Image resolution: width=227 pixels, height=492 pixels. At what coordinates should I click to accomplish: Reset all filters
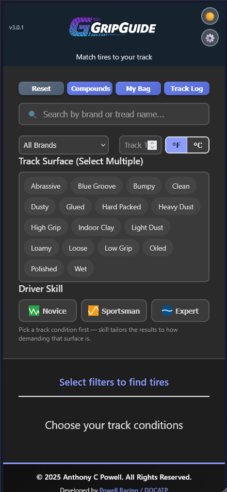tap(41, 88)
